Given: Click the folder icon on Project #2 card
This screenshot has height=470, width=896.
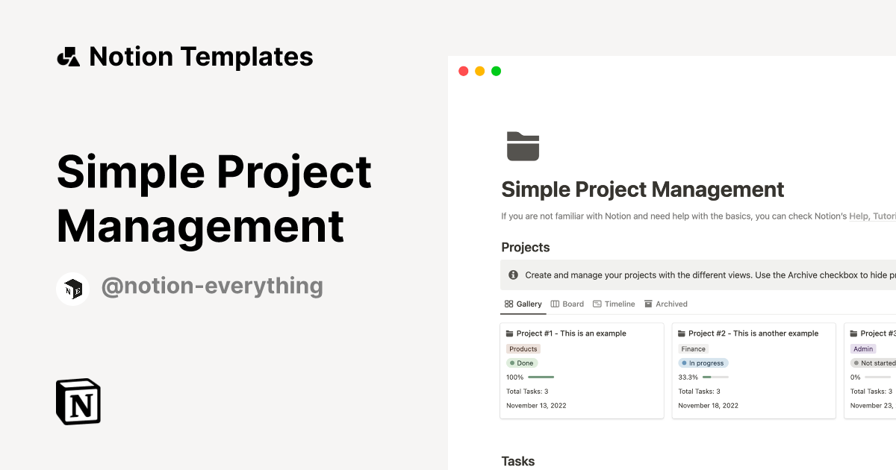Looking at the screenshot, I should (683, 333).
